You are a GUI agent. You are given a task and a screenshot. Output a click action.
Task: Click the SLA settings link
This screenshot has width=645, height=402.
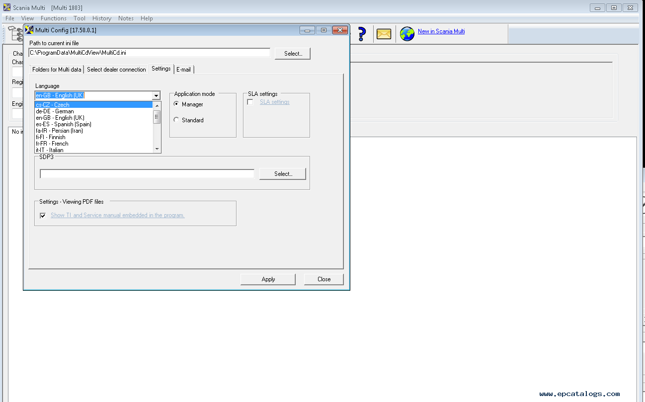(x=274, y=102)
